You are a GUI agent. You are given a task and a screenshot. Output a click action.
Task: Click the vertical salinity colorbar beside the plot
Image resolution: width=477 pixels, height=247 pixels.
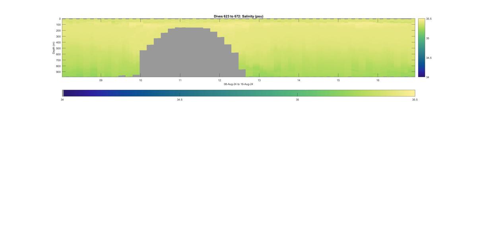[421, 48]
